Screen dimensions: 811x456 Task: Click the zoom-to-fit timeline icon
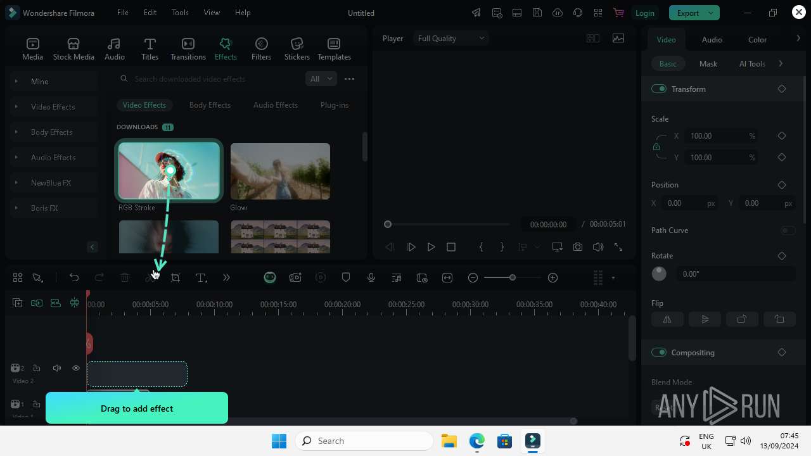coord(447,277)
